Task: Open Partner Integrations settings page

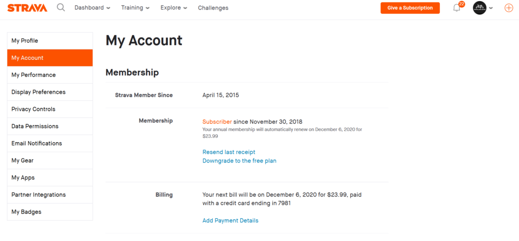Action: (x=50, y=195)
